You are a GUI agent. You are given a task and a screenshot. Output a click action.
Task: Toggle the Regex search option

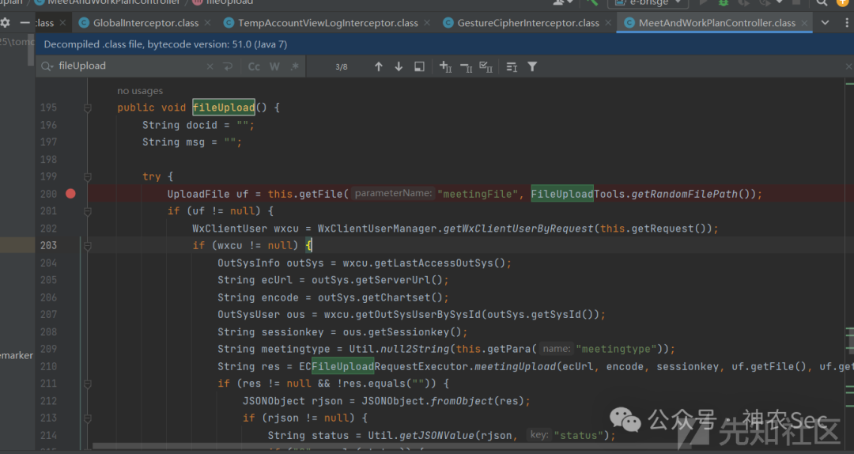point(295,66)
